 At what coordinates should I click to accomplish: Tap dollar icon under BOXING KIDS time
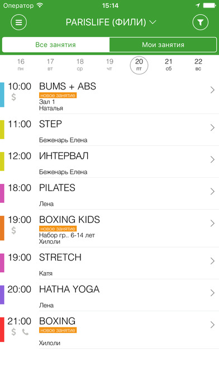pyautogui.click(x=13, y=230)
